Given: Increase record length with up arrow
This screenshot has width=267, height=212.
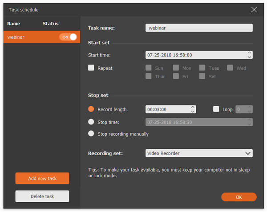Looking at the screenshot, I should (193, 107).
